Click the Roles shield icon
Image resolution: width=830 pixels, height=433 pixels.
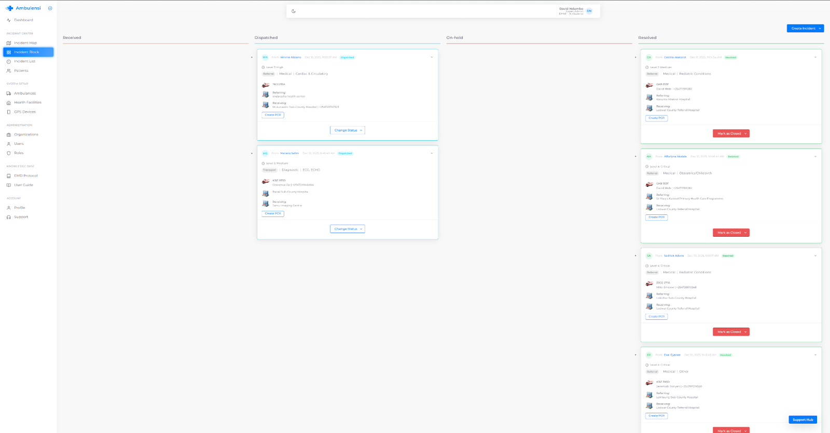[x=9, y=153]
